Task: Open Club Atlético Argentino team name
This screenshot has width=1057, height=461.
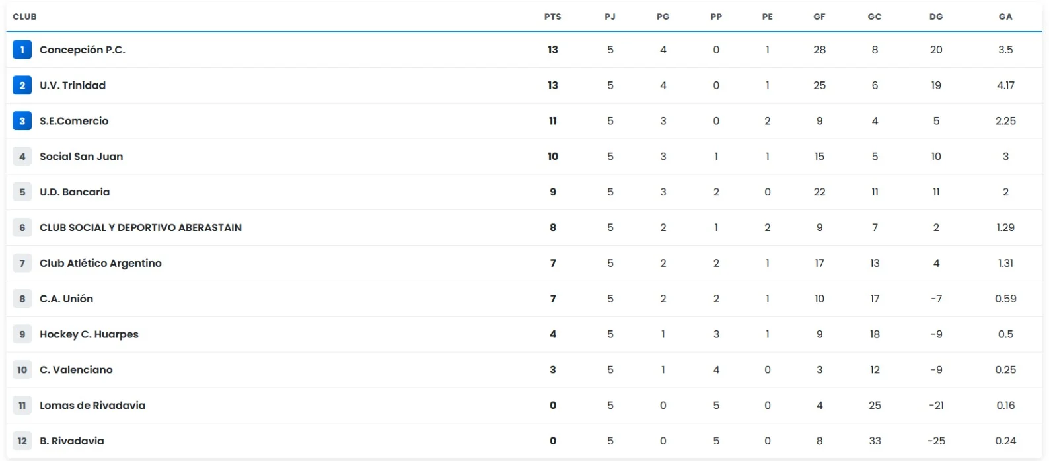Action: click(x=100, y=263)
